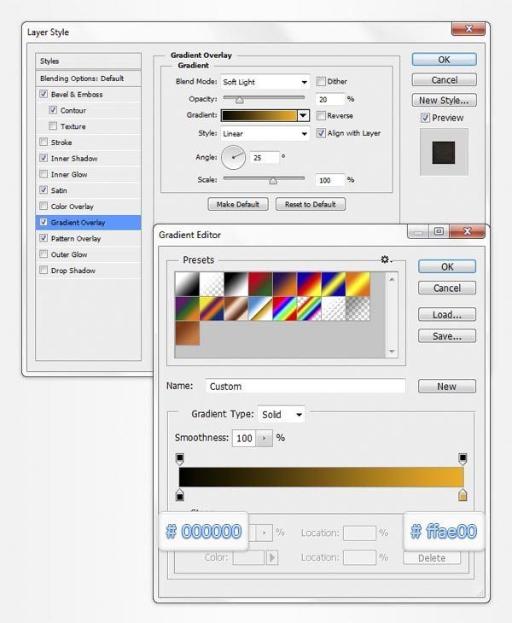
Task: Click the Opacity value field showing 20
Action: coord(330,99)
